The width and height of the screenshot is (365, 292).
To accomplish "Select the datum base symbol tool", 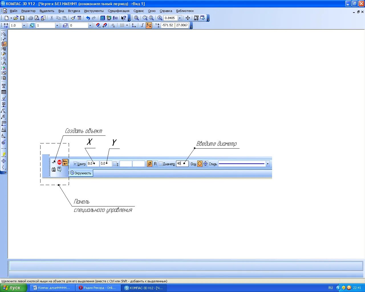I will tap(4, 105).
